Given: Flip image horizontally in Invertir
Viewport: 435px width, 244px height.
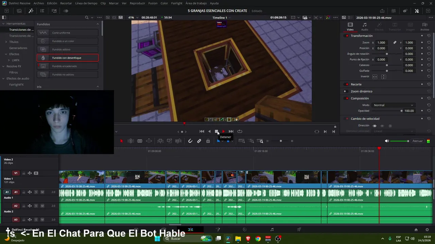Looking at the screenshot, I should click(375, 77).
